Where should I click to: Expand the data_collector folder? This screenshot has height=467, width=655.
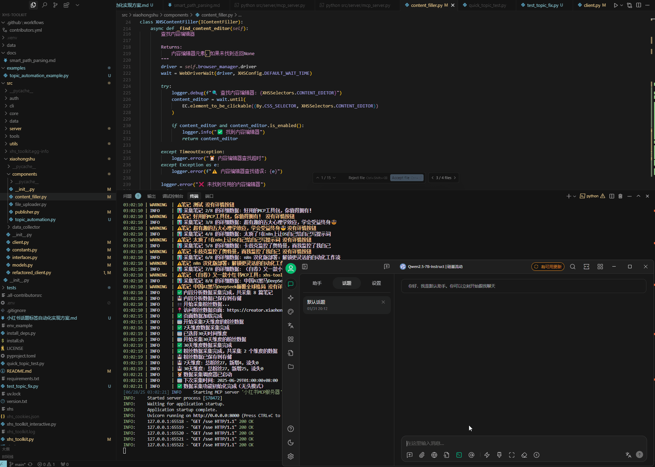click(26, 227)
